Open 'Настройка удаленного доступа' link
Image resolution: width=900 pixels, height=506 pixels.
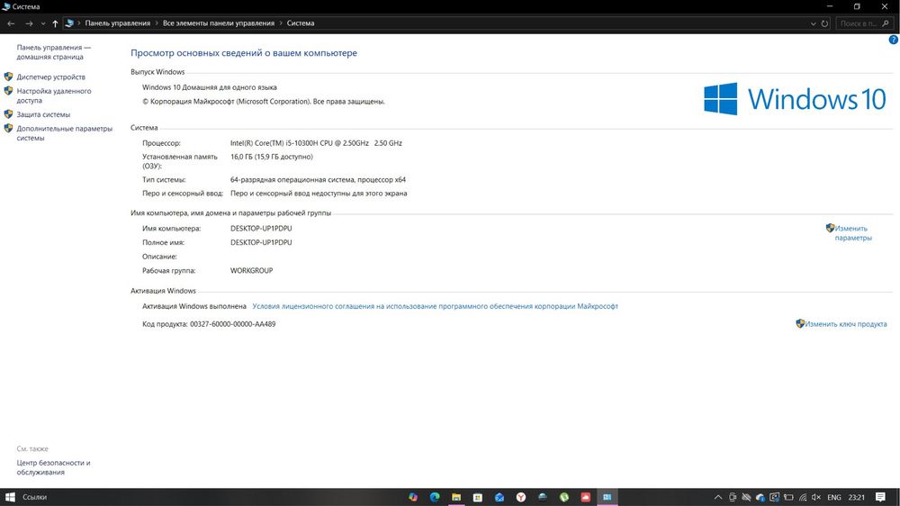click(54, 96)
